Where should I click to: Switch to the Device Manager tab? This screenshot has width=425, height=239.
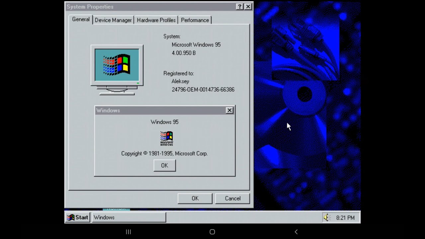click(x=113, y=20)
